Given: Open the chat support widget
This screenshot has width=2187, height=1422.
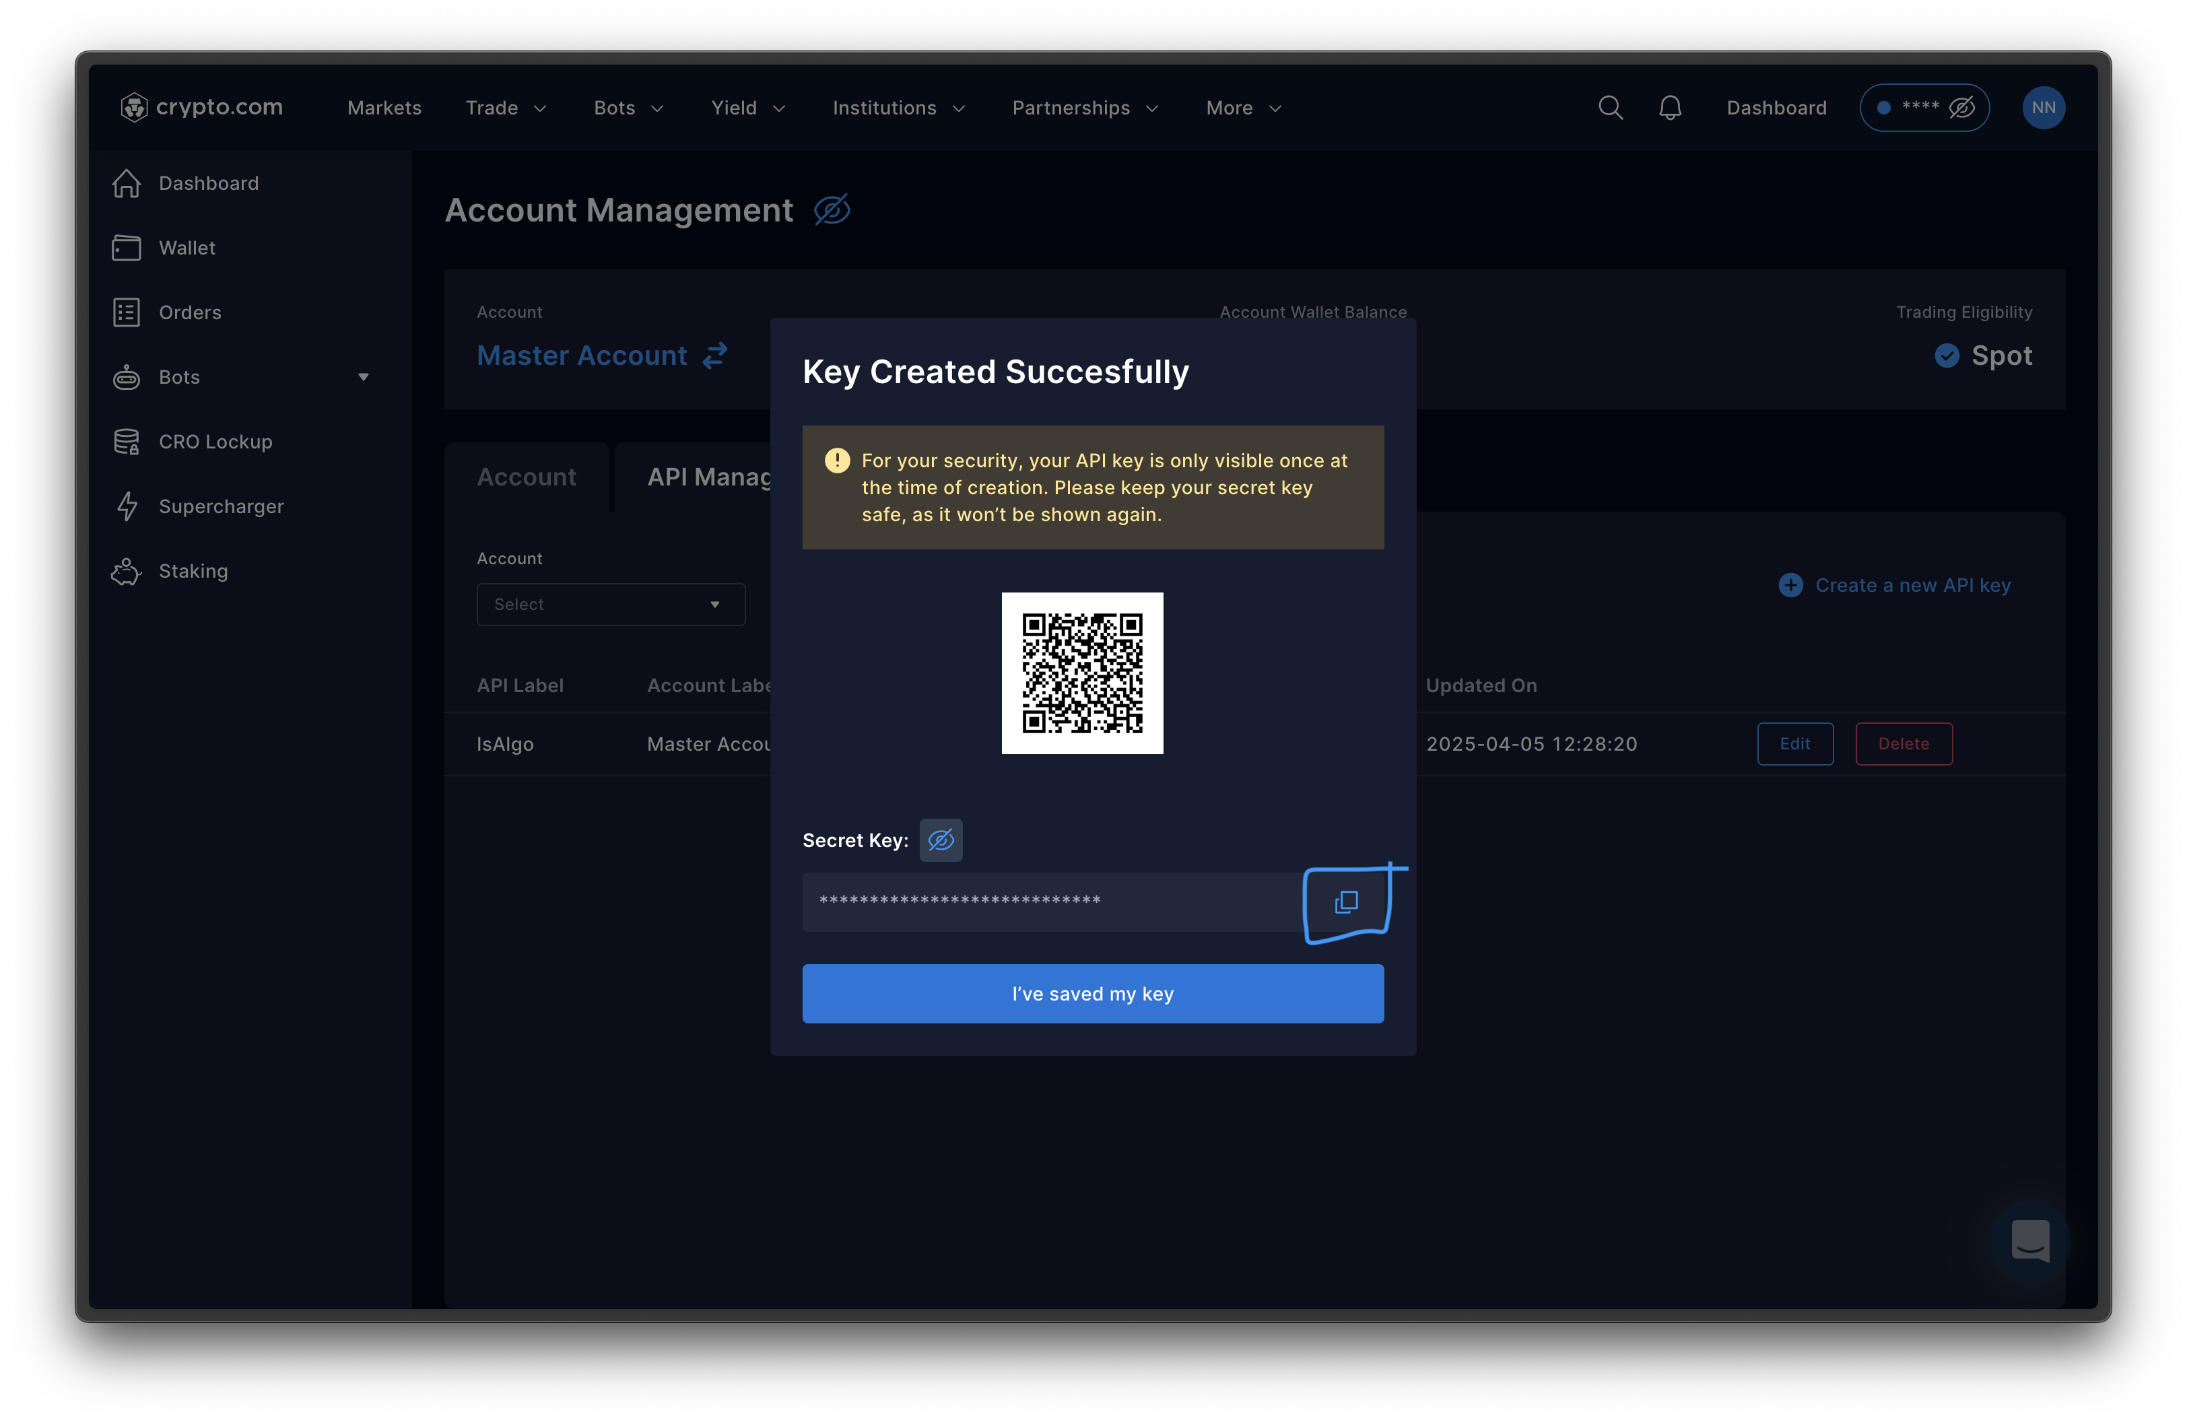Looking at the screenshot, I should pos(2030,1241).
